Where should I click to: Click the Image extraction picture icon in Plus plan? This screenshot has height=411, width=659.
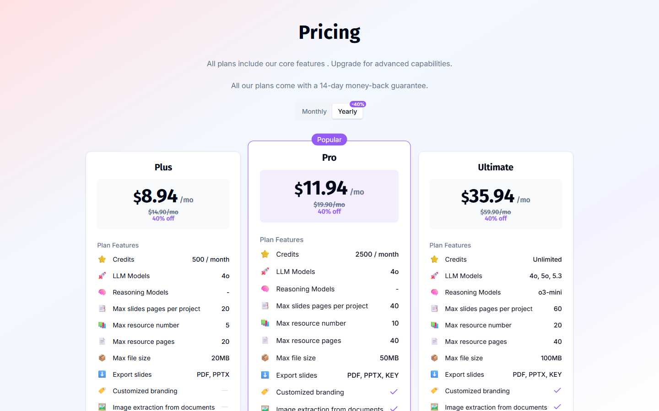[102, 407]
